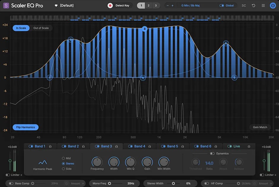This screenshot has height=187, width=279.
Task: Select snapshot slot 1
Action: (141, 6)
